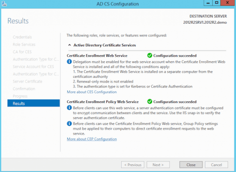The width and height of the screenshot is (236, 172).
Task: Click green success check for Enrollment Policy Web Service
Action: [150, 101]
